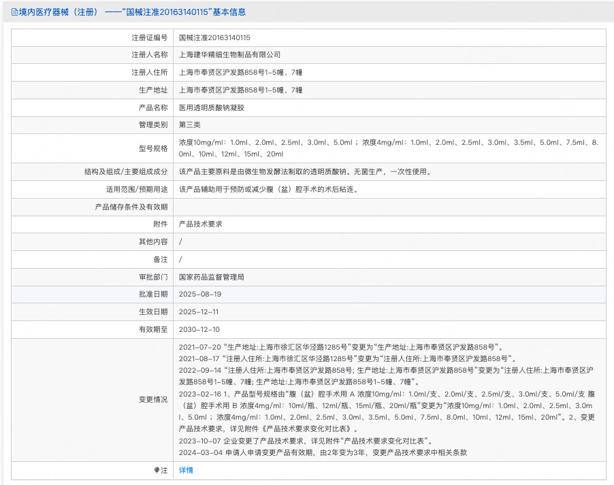614x485 pixels.
Task: Click the 注册证编号 label
Action: click(x=150, y=37)
